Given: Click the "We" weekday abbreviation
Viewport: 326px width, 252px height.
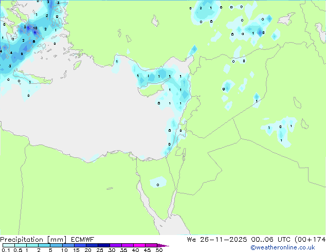Looking at the screenshot, I should (191, 240).
